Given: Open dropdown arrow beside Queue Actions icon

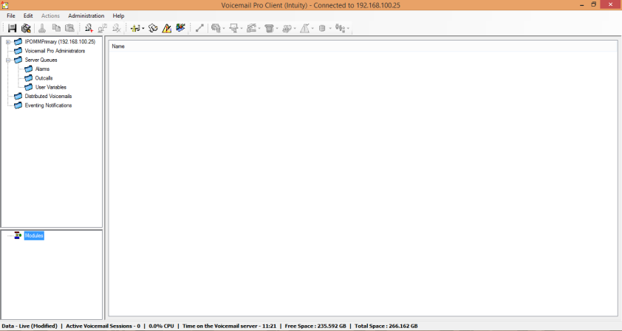Looking at the screenshot, I should 348,29.
